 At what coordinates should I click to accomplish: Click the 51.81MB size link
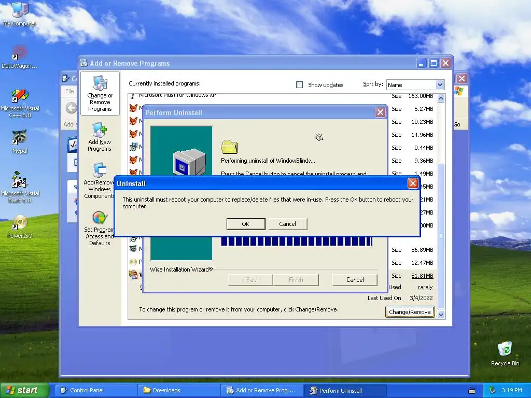[x=422, y=276]
